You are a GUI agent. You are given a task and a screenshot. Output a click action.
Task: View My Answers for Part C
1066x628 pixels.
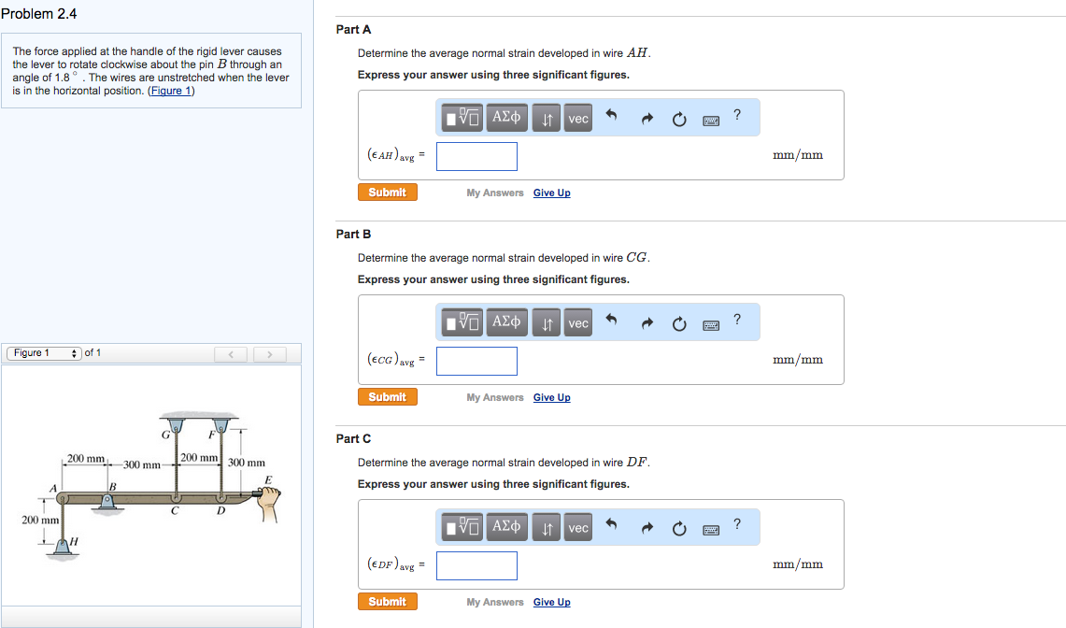(x=493, y=601)
